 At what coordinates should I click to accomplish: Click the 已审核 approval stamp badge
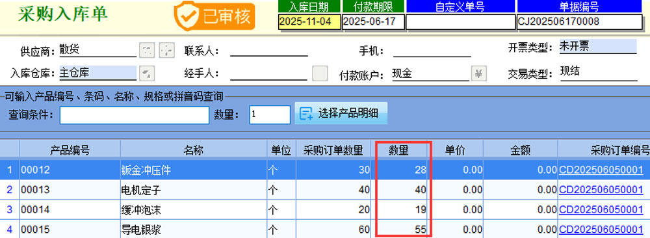(214, 16)
